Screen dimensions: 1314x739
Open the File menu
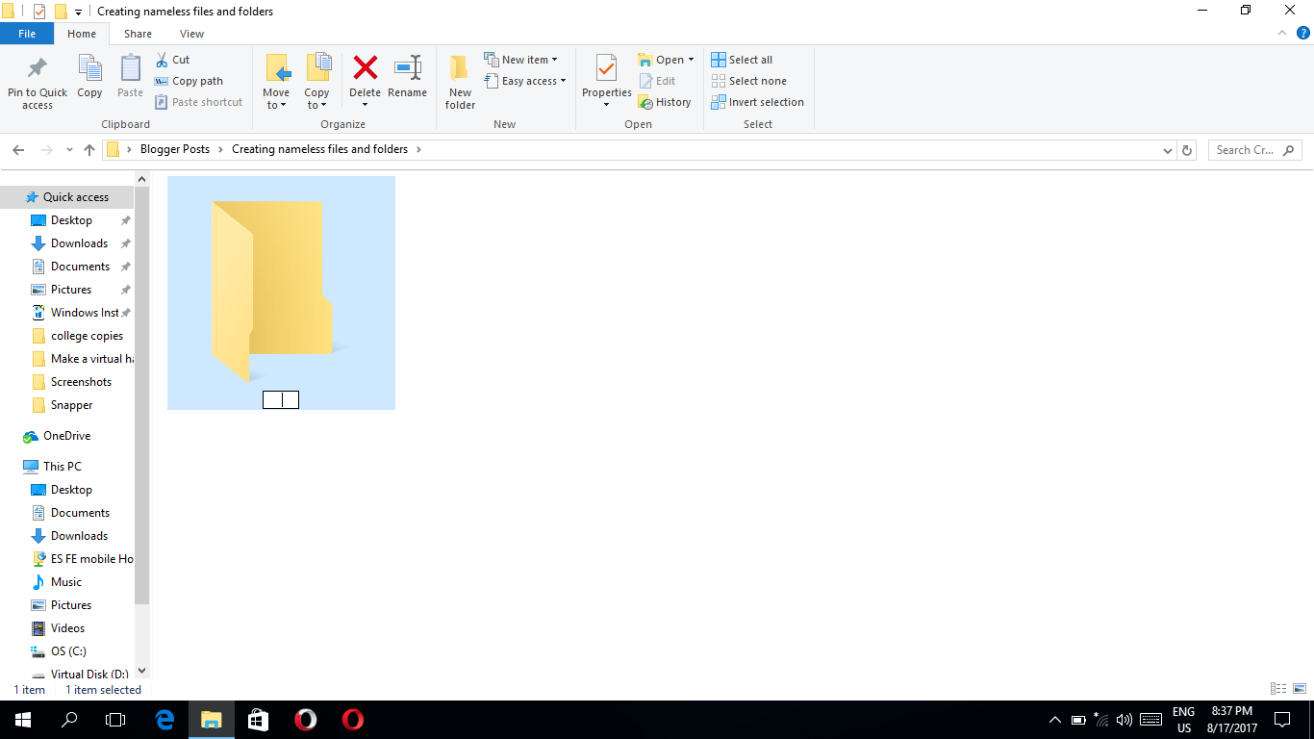coord(27,34)
